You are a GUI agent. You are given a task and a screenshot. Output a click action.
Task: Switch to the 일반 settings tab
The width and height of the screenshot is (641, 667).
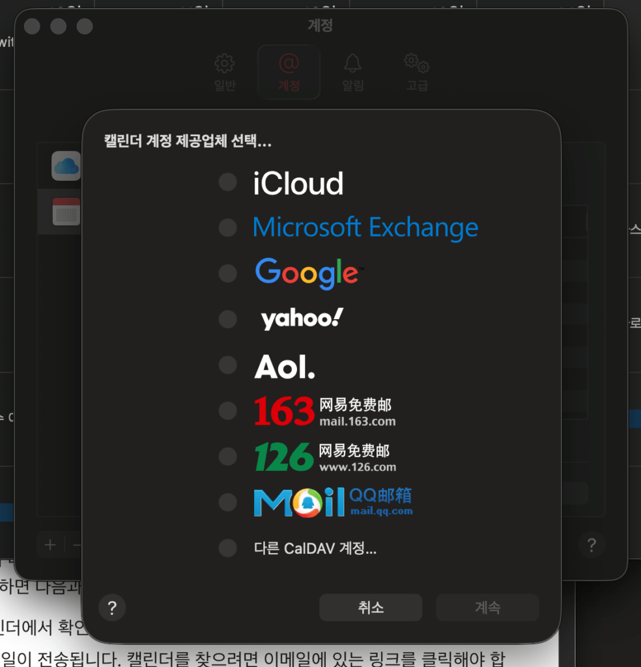tap(225, 72)
